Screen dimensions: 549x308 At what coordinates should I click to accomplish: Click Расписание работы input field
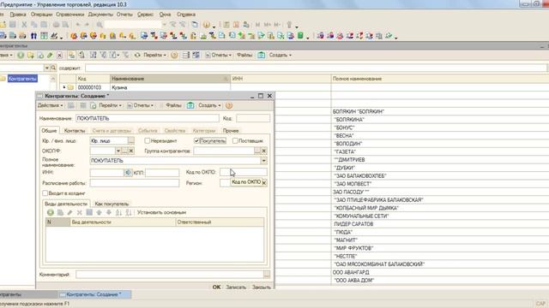(x=135, y=183)
